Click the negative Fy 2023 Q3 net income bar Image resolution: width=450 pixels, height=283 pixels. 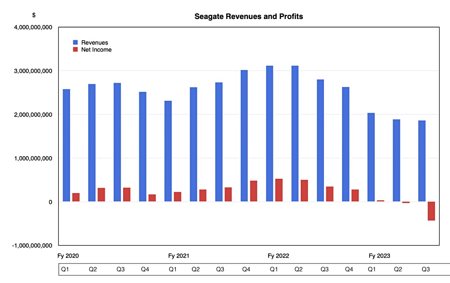[432, 211]
